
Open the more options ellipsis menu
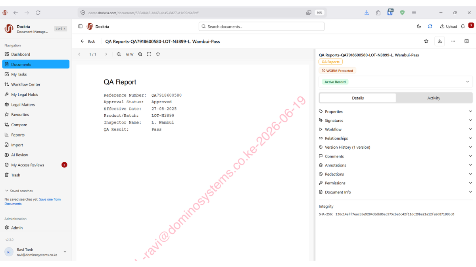click(x=453, y=41)
